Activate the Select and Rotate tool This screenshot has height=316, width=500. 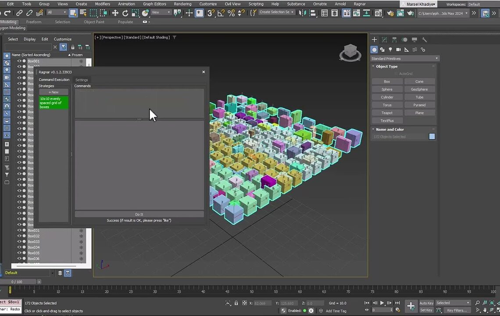coord(126,13)
